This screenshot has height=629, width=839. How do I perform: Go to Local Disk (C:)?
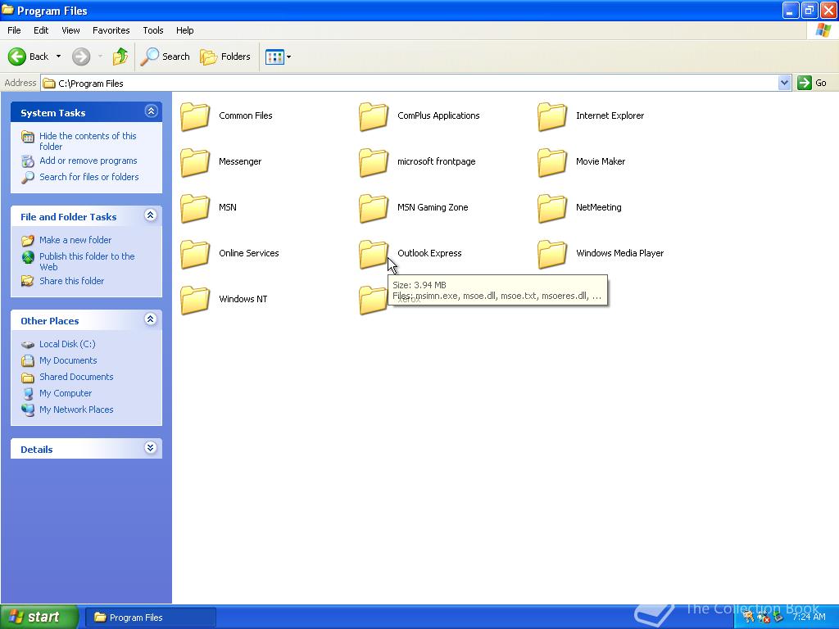tap(67, 344)
